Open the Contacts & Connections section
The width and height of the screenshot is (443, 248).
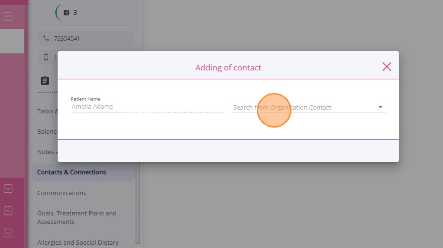(x=72, y=172)
